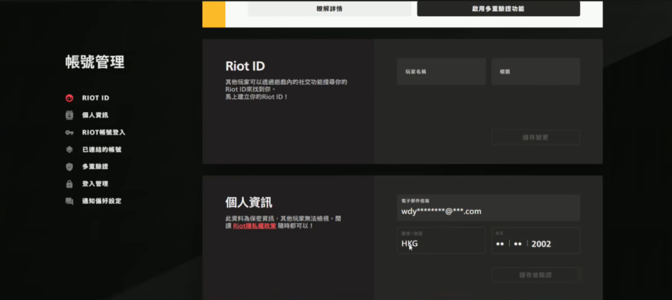
Task: Click the 儲存並驗證 button
Action: point(535,274)
